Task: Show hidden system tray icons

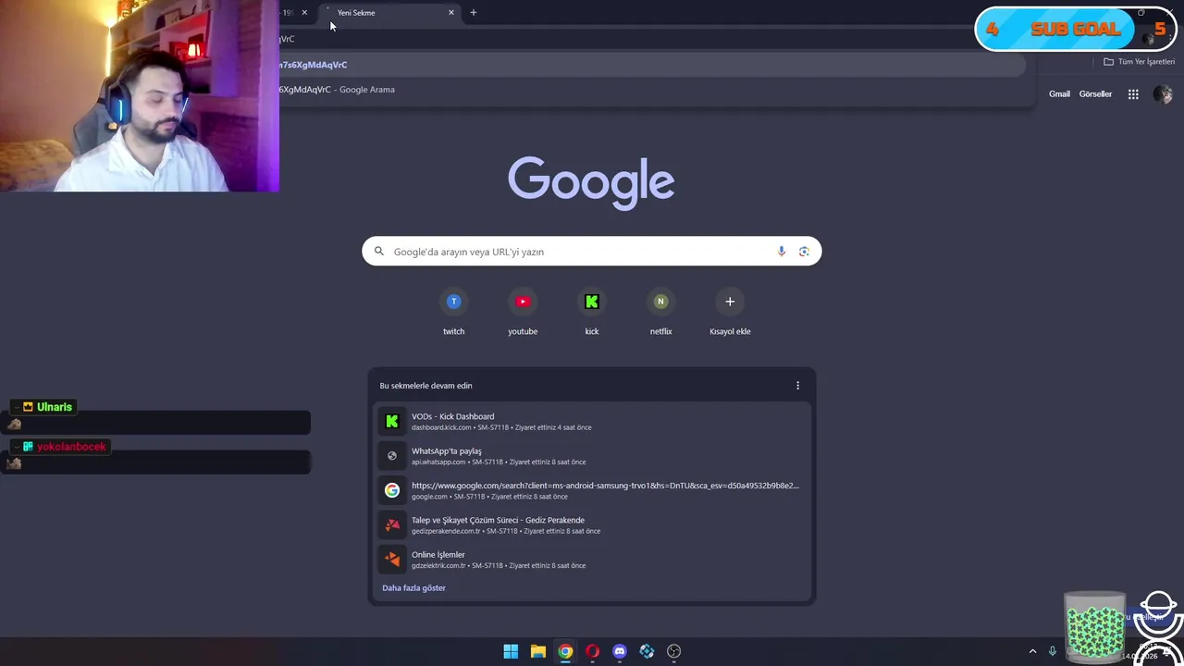Action: (x=1032, y=651)
